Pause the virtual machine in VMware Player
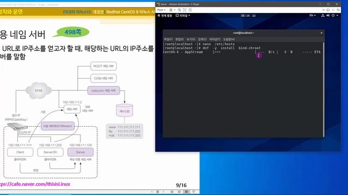348x195 pixels. coord(171,10)
